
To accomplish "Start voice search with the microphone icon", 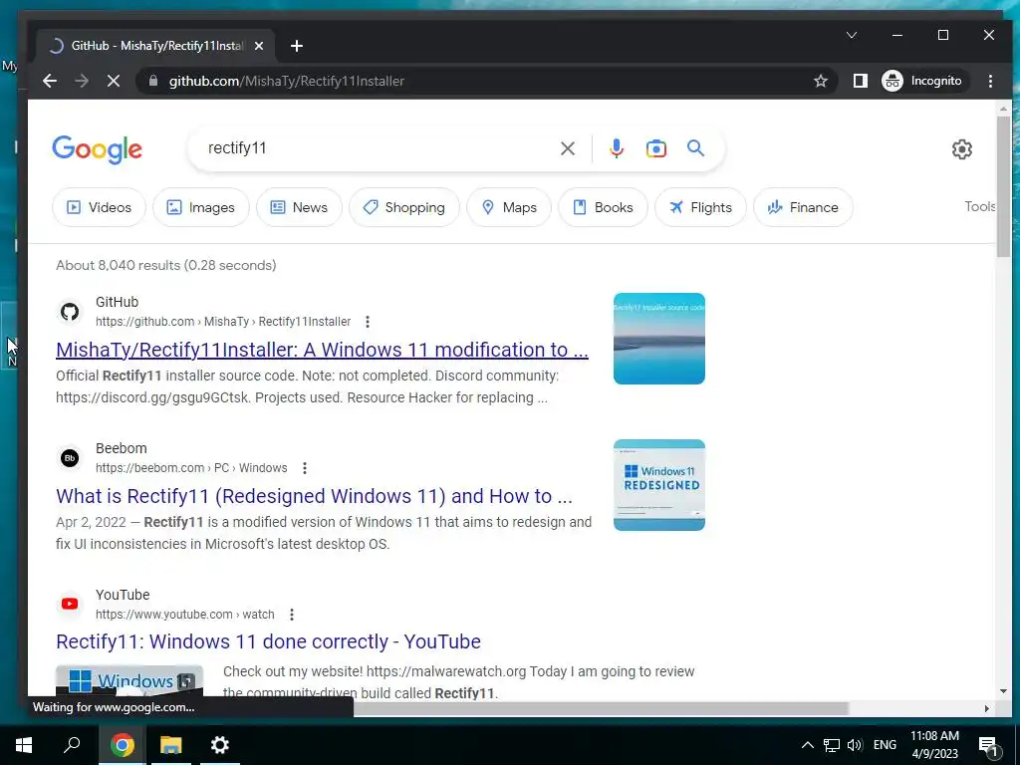I will pyautogui.click(x=616, y=148).
